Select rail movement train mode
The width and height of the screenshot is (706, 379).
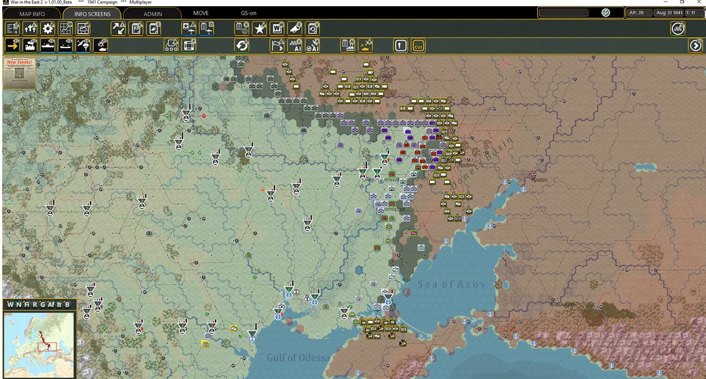coord(30,45)
